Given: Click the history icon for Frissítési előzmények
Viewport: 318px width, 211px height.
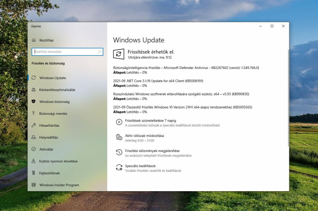Looking at the screenshot, I should point(119,152).
